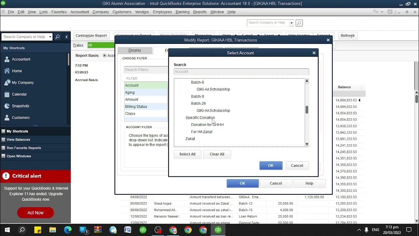This screenshot has height=236, width=419.
Task: Open Calendar shortcut in sidebar
Action: 19,94
